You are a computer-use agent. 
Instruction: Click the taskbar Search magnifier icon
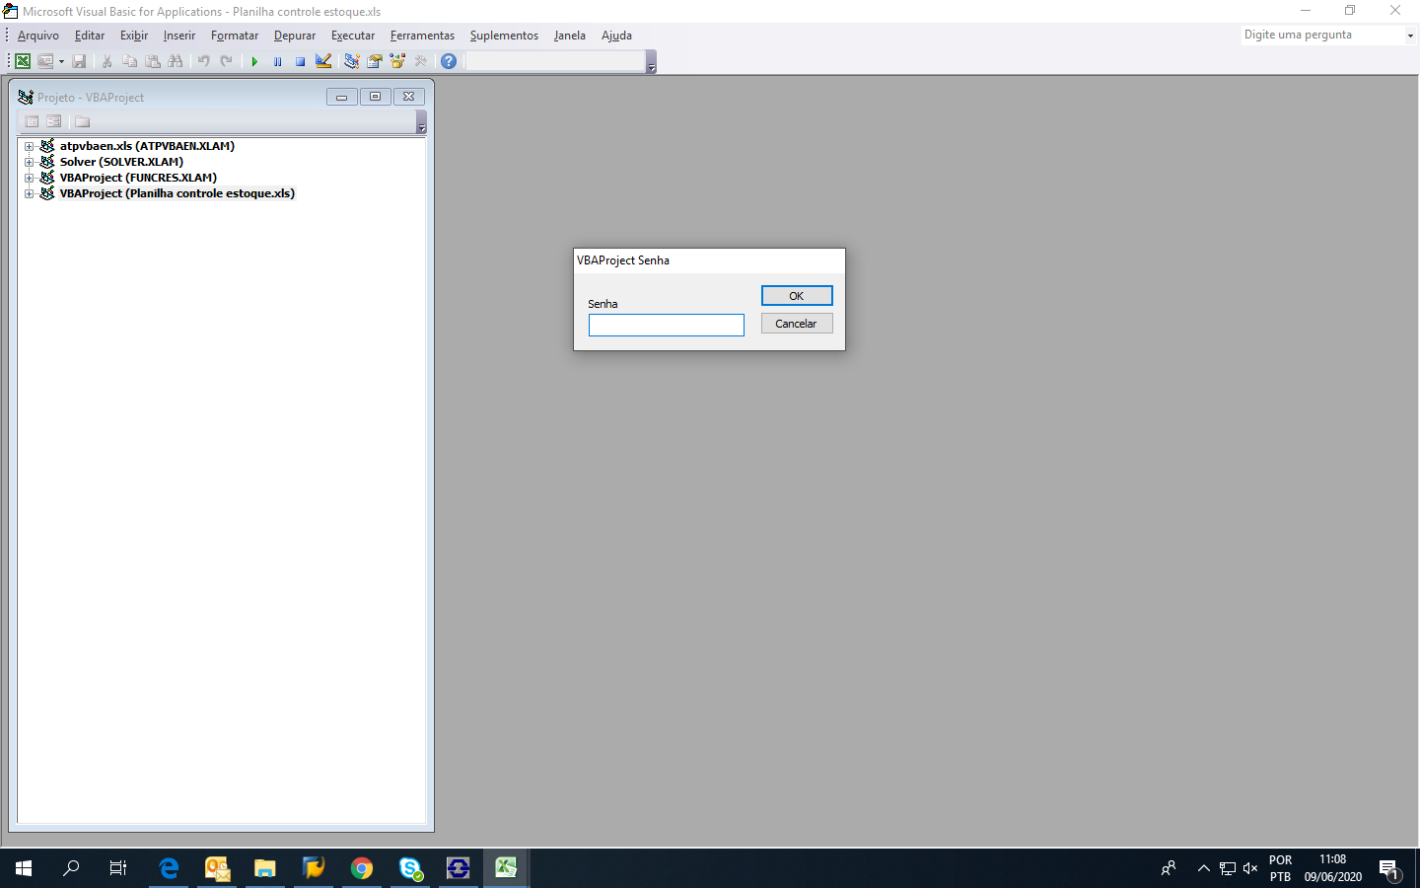71,868
